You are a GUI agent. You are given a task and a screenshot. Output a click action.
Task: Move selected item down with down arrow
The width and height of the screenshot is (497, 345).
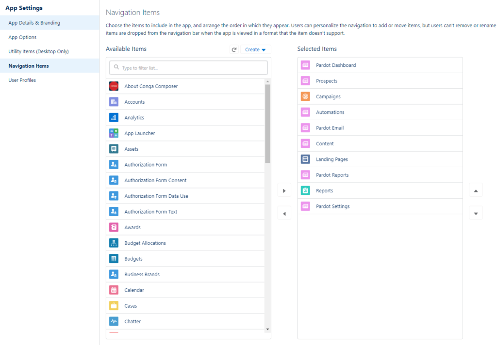(x=476, y=213)
